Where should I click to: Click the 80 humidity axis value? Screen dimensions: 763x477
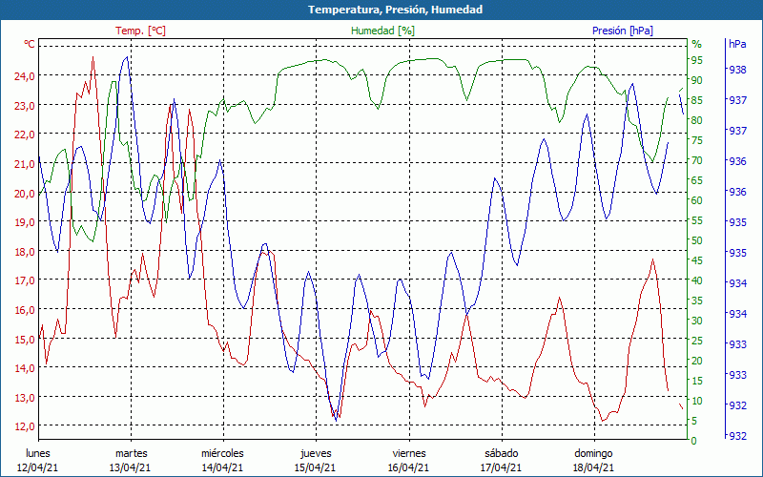697,120
